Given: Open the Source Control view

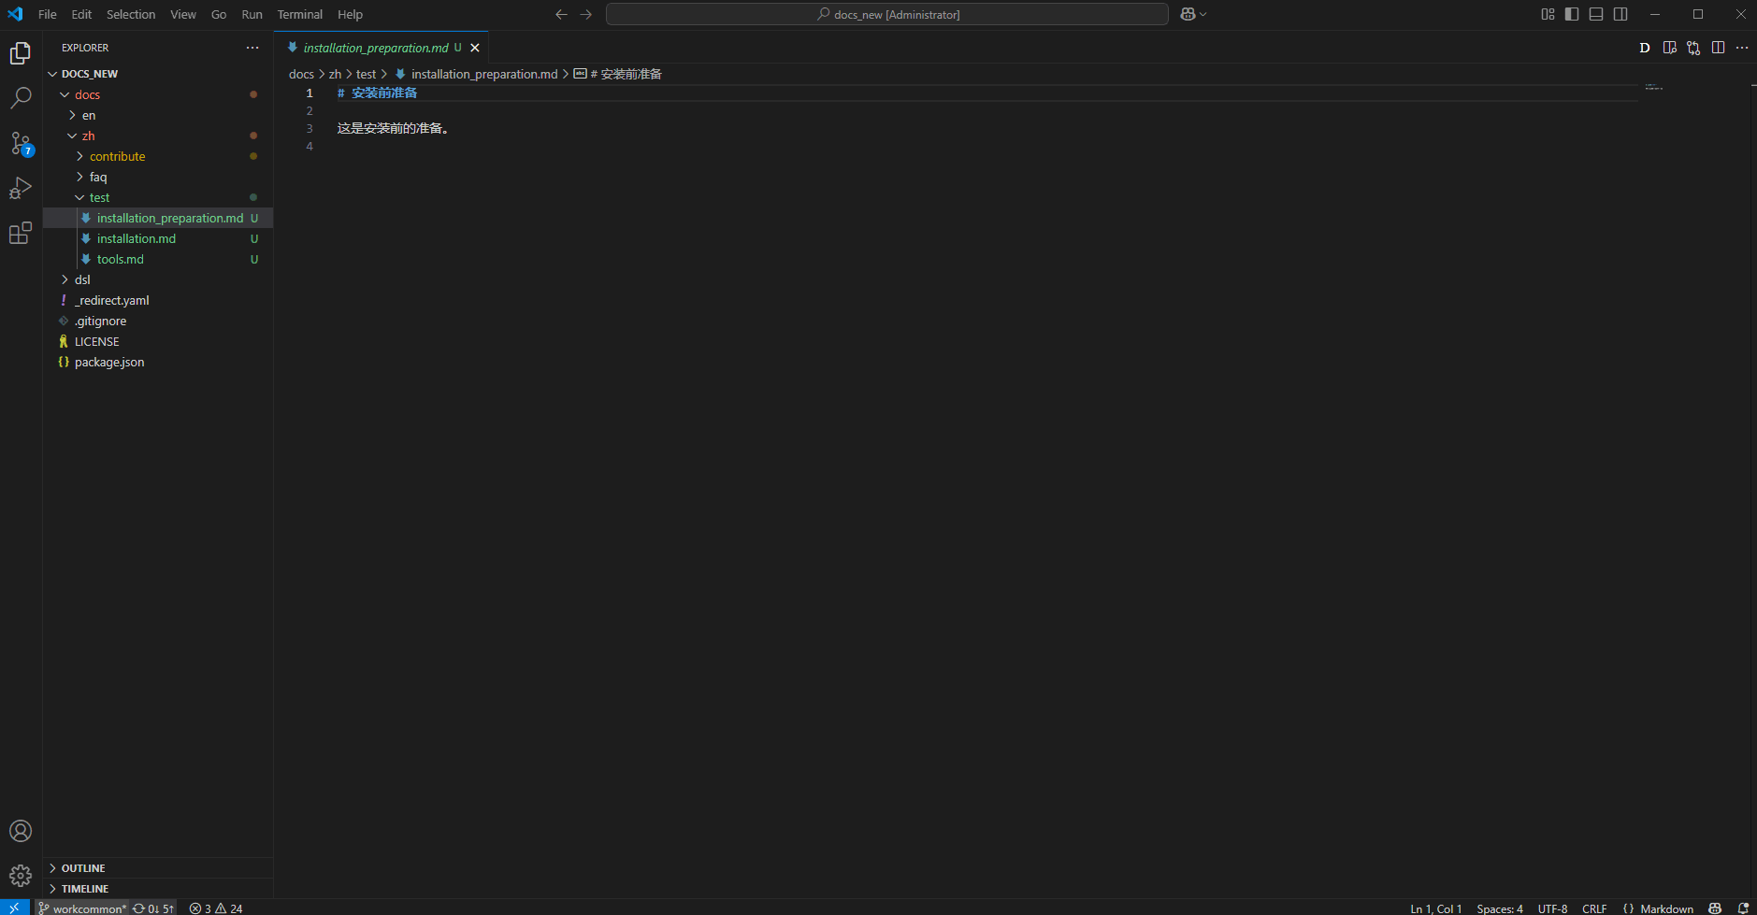Looking at the screenshot, I should pos(21,143).
